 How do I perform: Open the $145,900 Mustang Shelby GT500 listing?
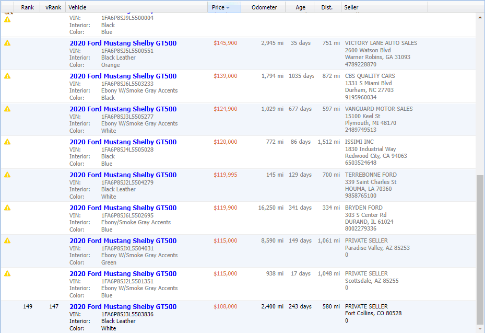tap(123, 43)
